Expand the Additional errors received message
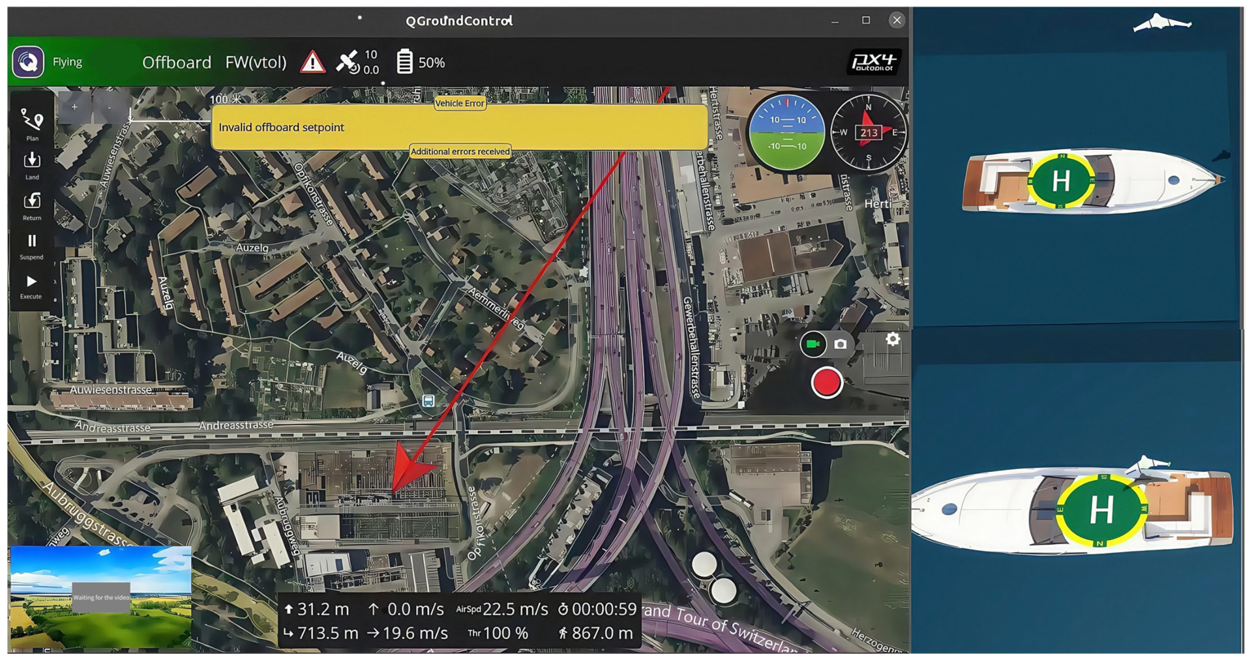The width and height of the screenshot is (1252, 665). click(460, 151)
